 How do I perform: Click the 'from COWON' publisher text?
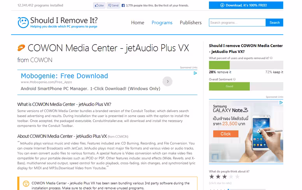[x=35, y=60]
